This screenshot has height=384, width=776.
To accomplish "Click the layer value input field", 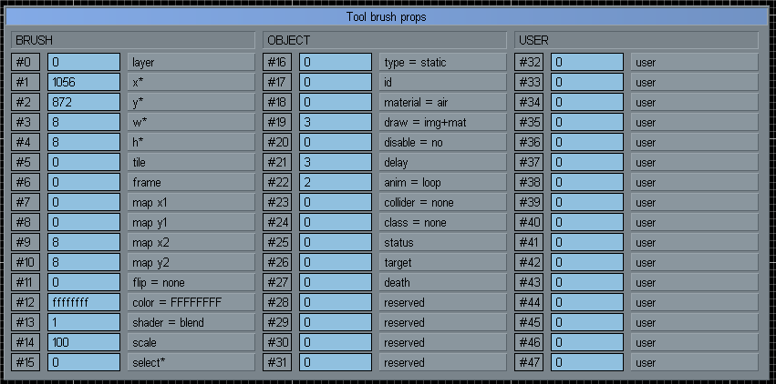I will coord(84,63).
